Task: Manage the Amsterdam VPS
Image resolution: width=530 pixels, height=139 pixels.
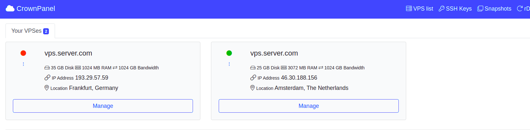Action: coord(309,106)
